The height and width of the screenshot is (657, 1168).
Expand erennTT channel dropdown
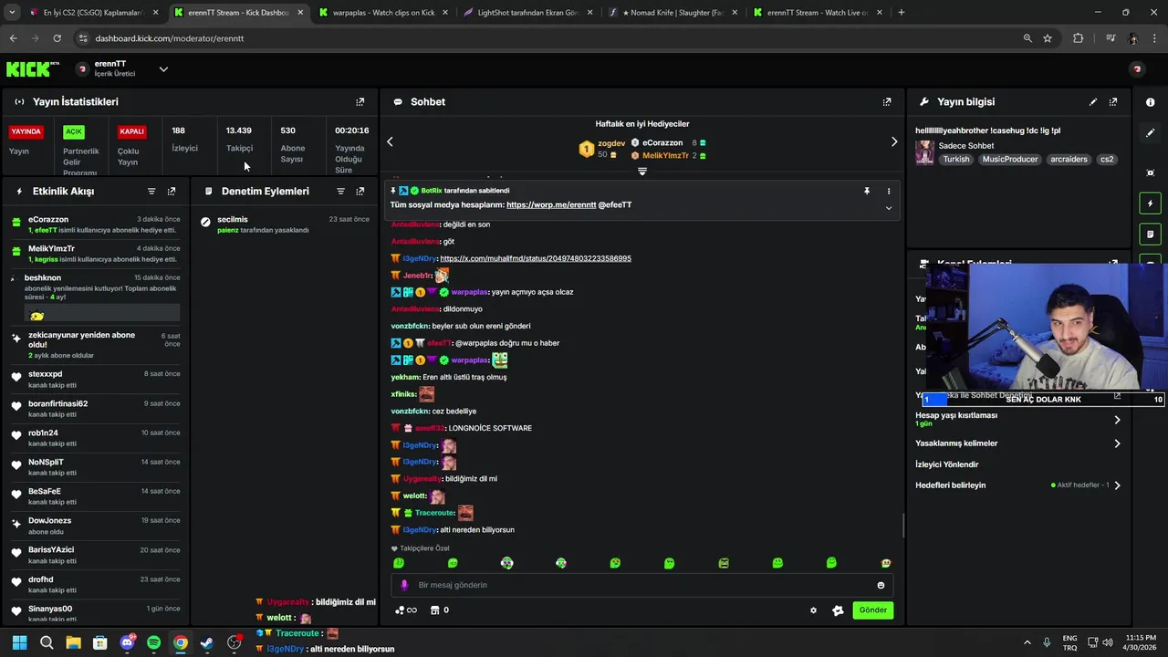click(x=163, y=69)
